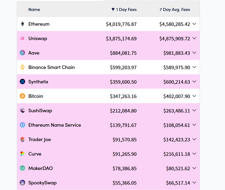Click the Trader Joe name text
The height and width of the screenshot is (190, 225).
[x=40, y=139]
